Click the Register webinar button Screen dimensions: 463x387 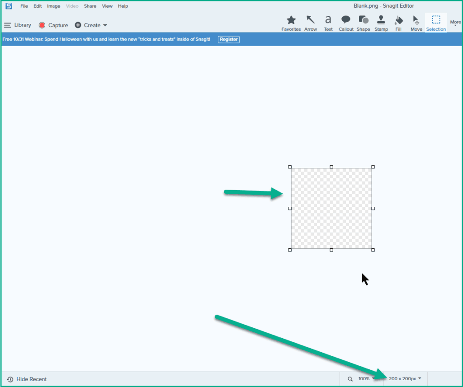click(229, 39)
